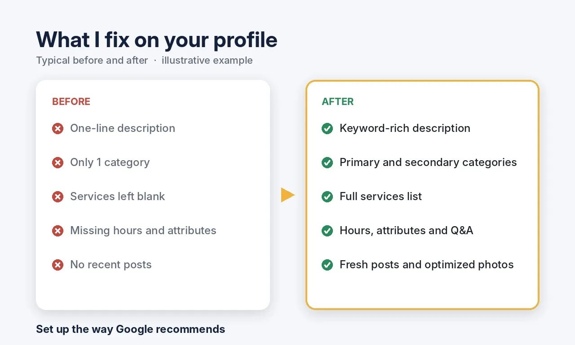
Task: Click green check next to Primary and secondary categories
Action: 327,163
